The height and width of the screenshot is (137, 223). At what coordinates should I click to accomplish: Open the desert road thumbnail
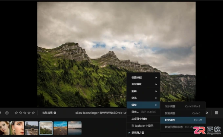point(60,128)
